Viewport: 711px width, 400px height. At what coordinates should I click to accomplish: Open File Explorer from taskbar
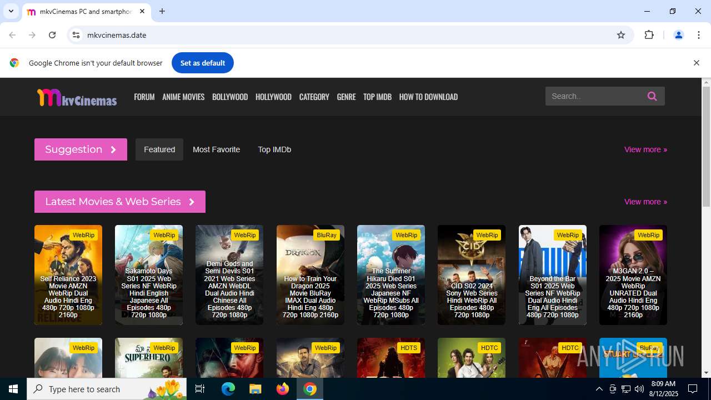[x=255, y=389]
